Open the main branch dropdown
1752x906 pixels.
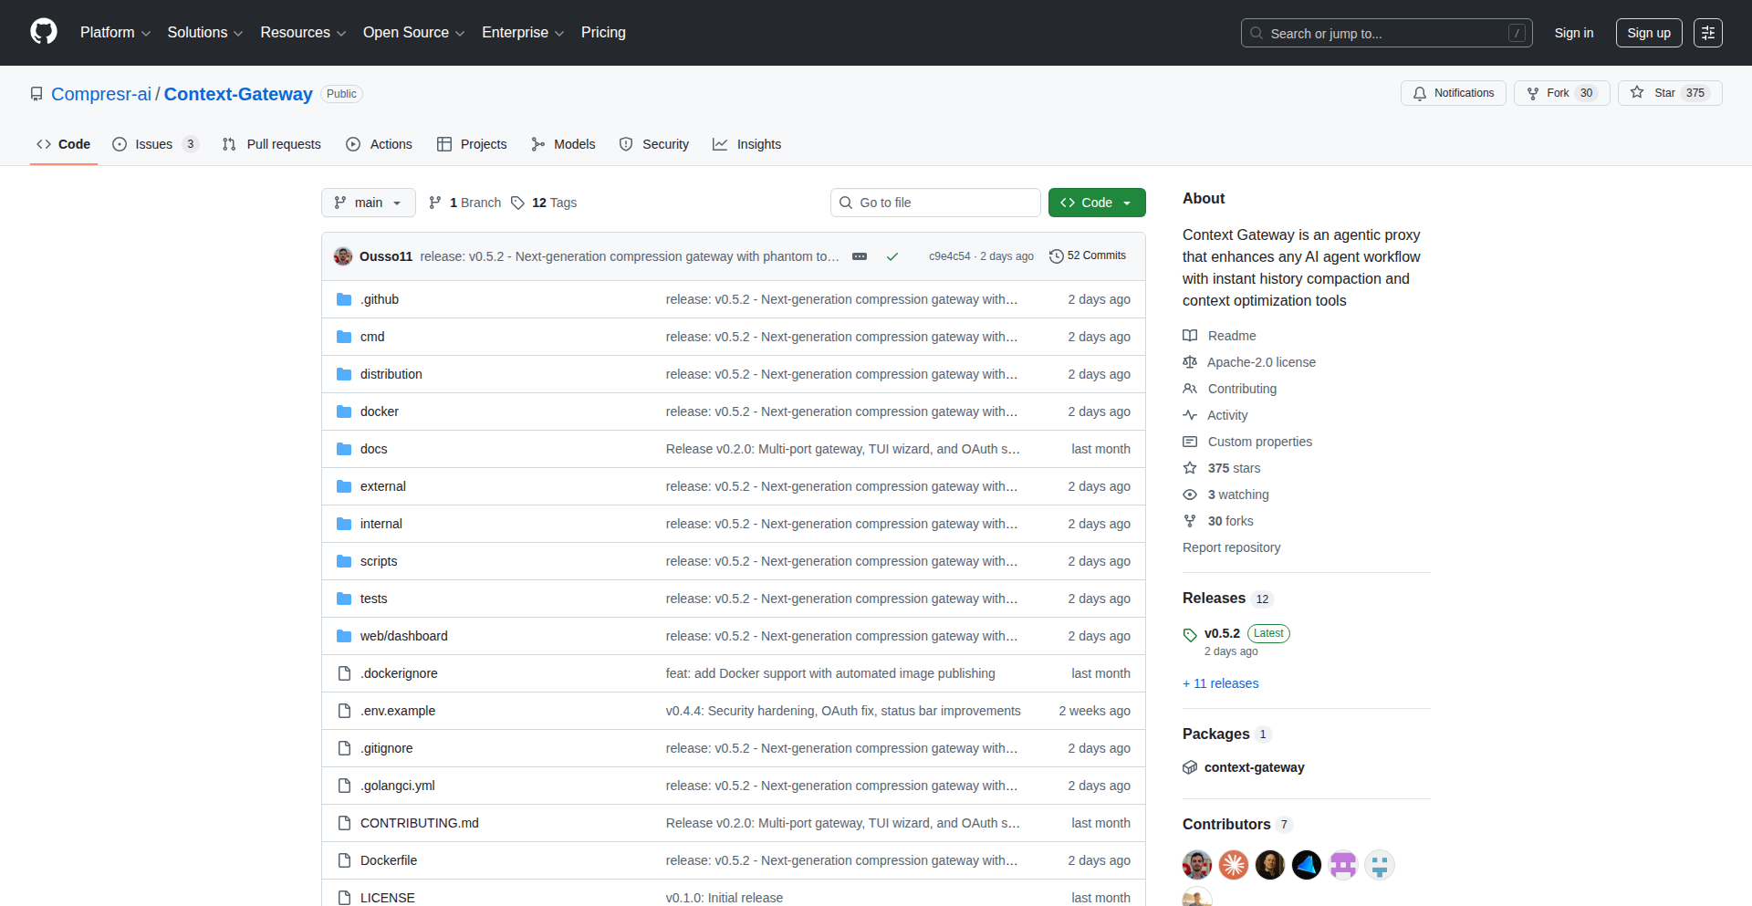368,203
